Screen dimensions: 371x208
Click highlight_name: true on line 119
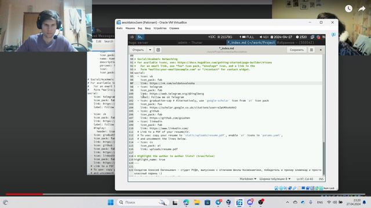(x=150, y=159)
